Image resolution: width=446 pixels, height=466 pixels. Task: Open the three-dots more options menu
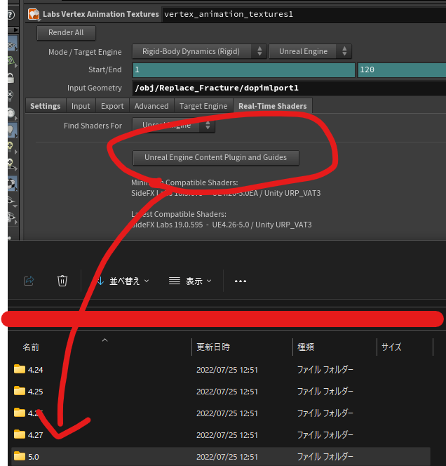tap(241, 281)
